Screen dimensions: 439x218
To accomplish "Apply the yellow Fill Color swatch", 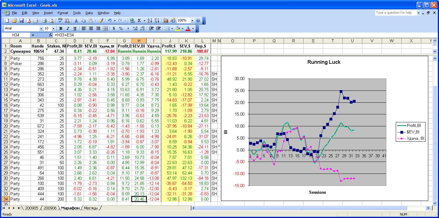I will point(177,29).
